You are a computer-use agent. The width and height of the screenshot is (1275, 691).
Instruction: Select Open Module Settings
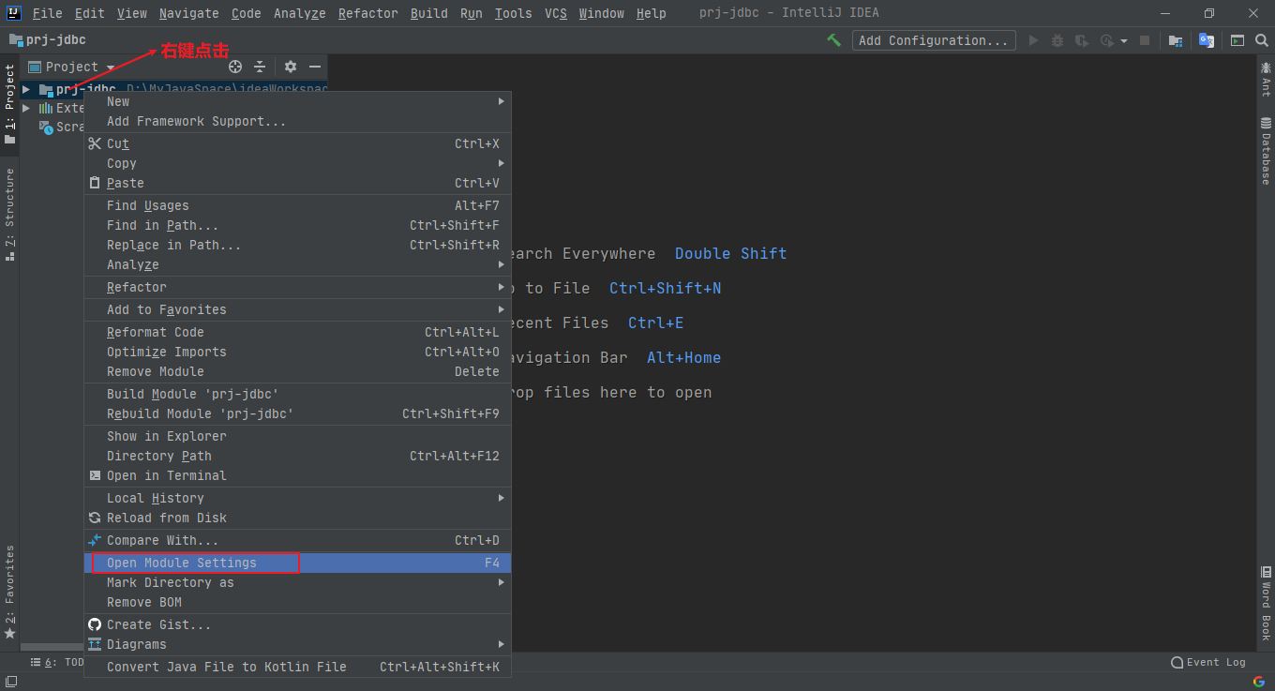(x=298, y=563)
